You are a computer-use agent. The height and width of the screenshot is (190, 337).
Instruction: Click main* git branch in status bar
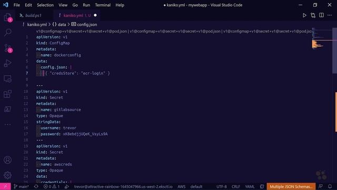coord(21,186)
